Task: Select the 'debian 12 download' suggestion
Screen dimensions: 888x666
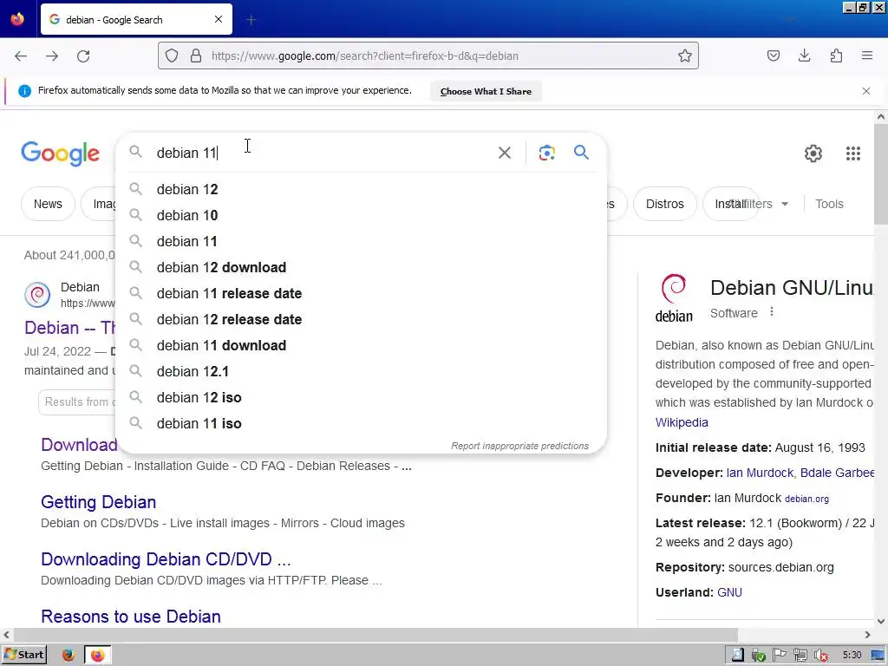Action: (x=361, y=267)
